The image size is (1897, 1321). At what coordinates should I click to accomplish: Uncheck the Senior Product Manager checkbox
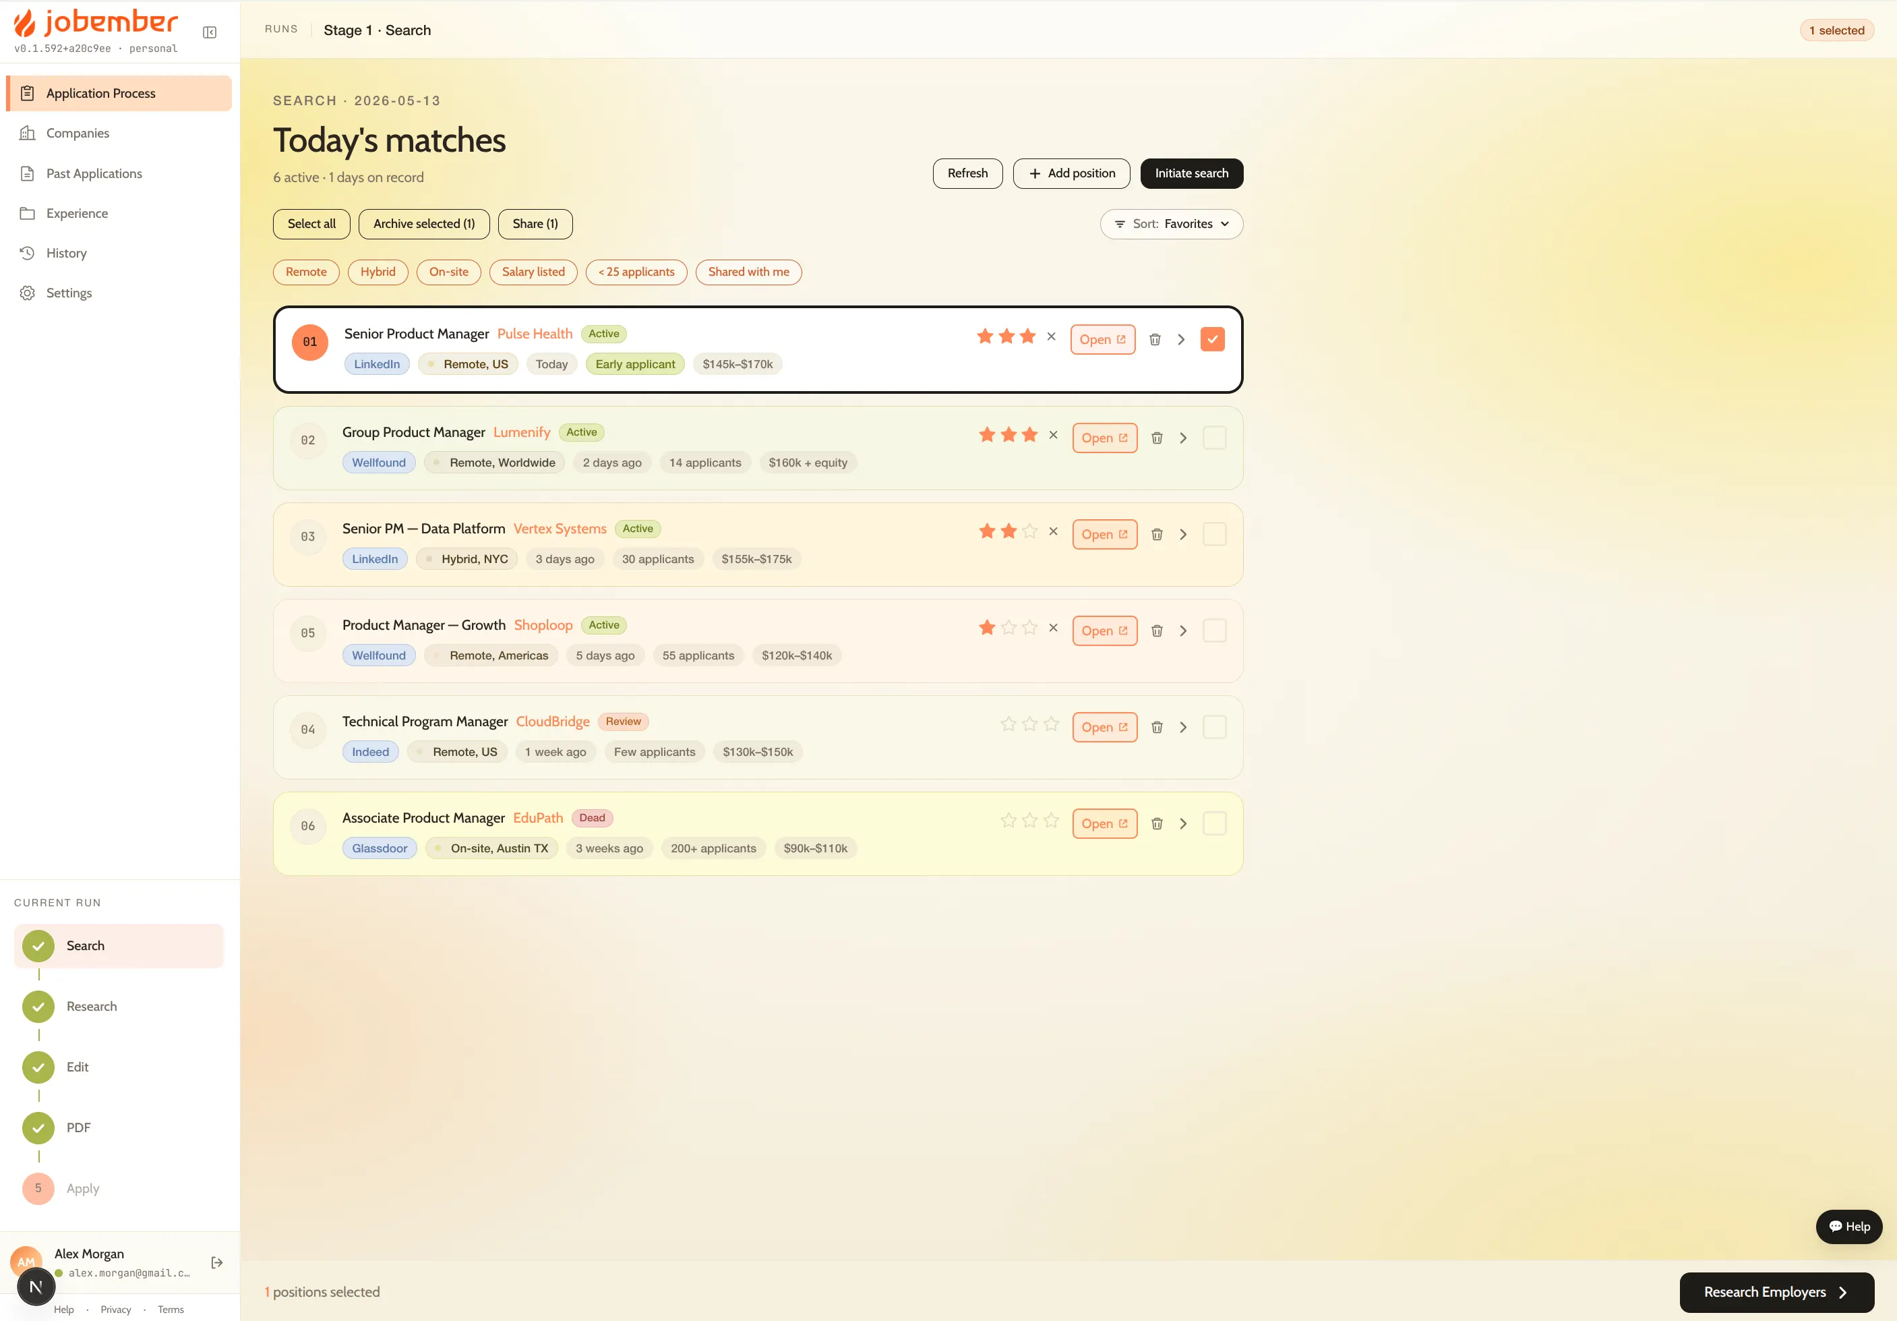[1212, 340]
